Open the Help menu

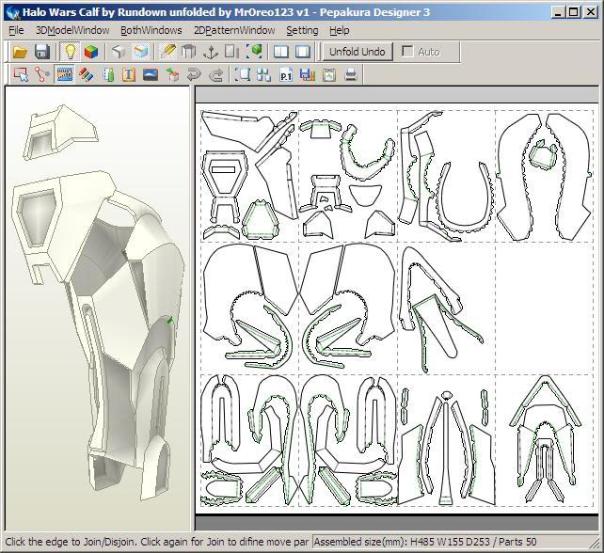tap(340, 30)
